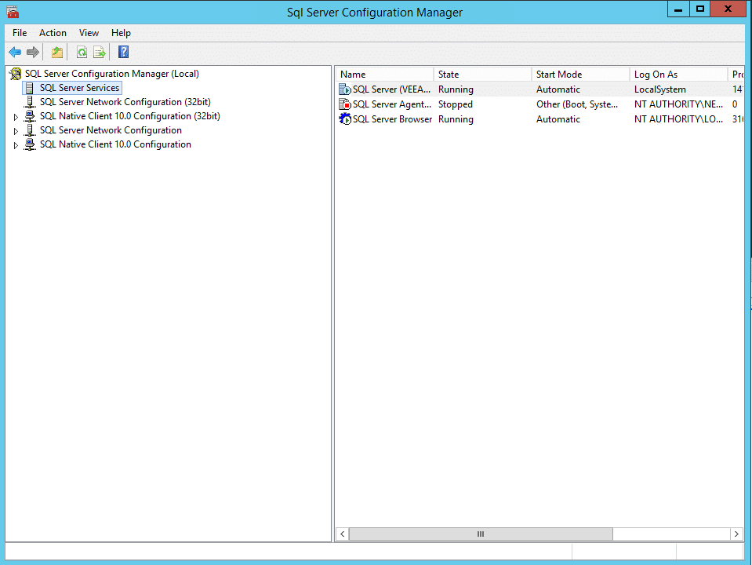
Task: Close the Sql Server Configuration Manager window
Action: click(728, 9)
